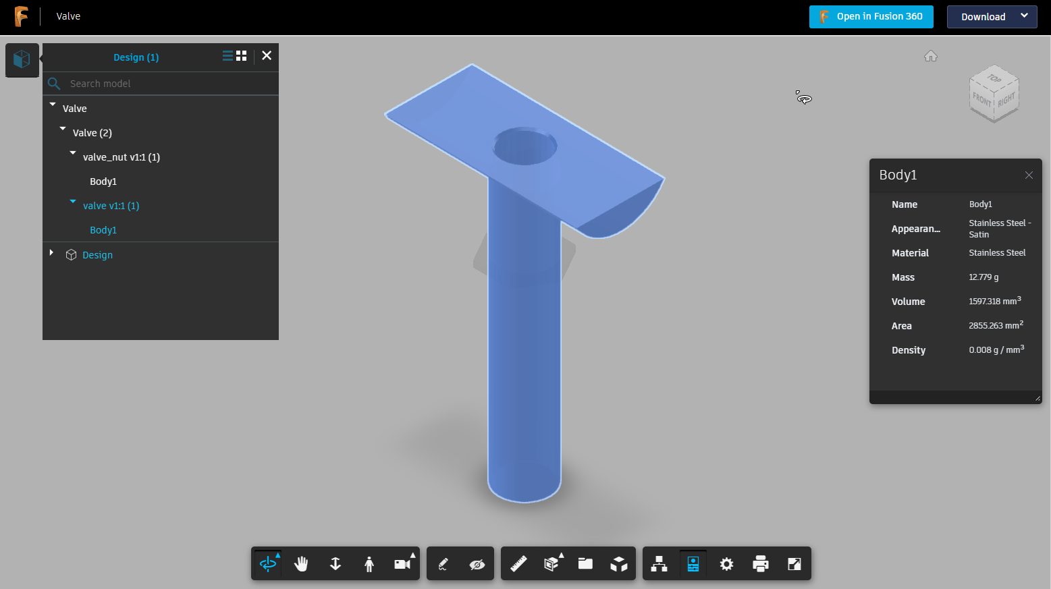The height and width of the screenshot is (589, 1051).
Task: Click the Stainless Steel material value
Action: click(x=997, y=253)
